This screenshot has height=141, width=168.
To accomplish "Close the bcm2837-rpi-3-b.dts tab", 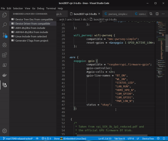I will (99, 14).
